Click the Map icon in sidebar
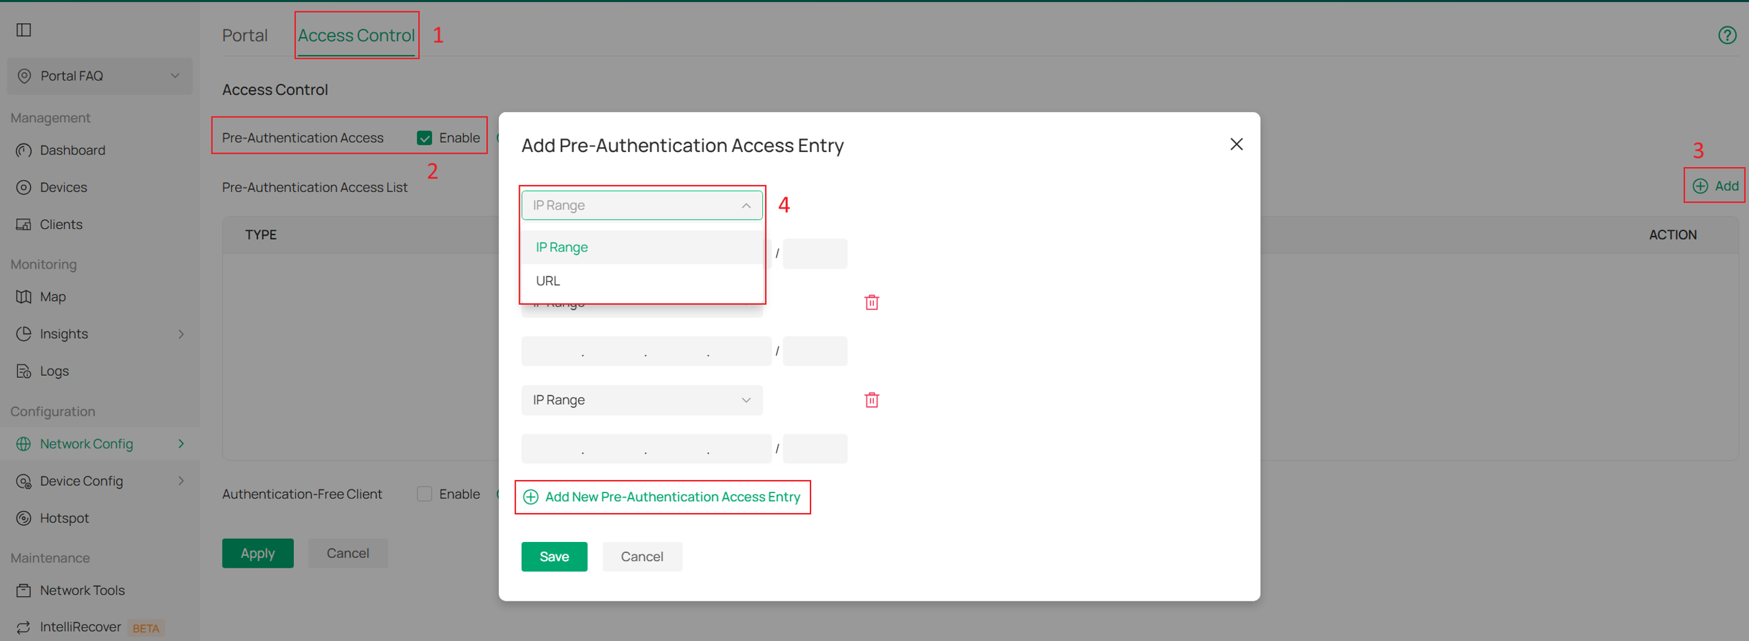Image resolution: width=1749 pixels, height=641 pixels. click(24, 297)
